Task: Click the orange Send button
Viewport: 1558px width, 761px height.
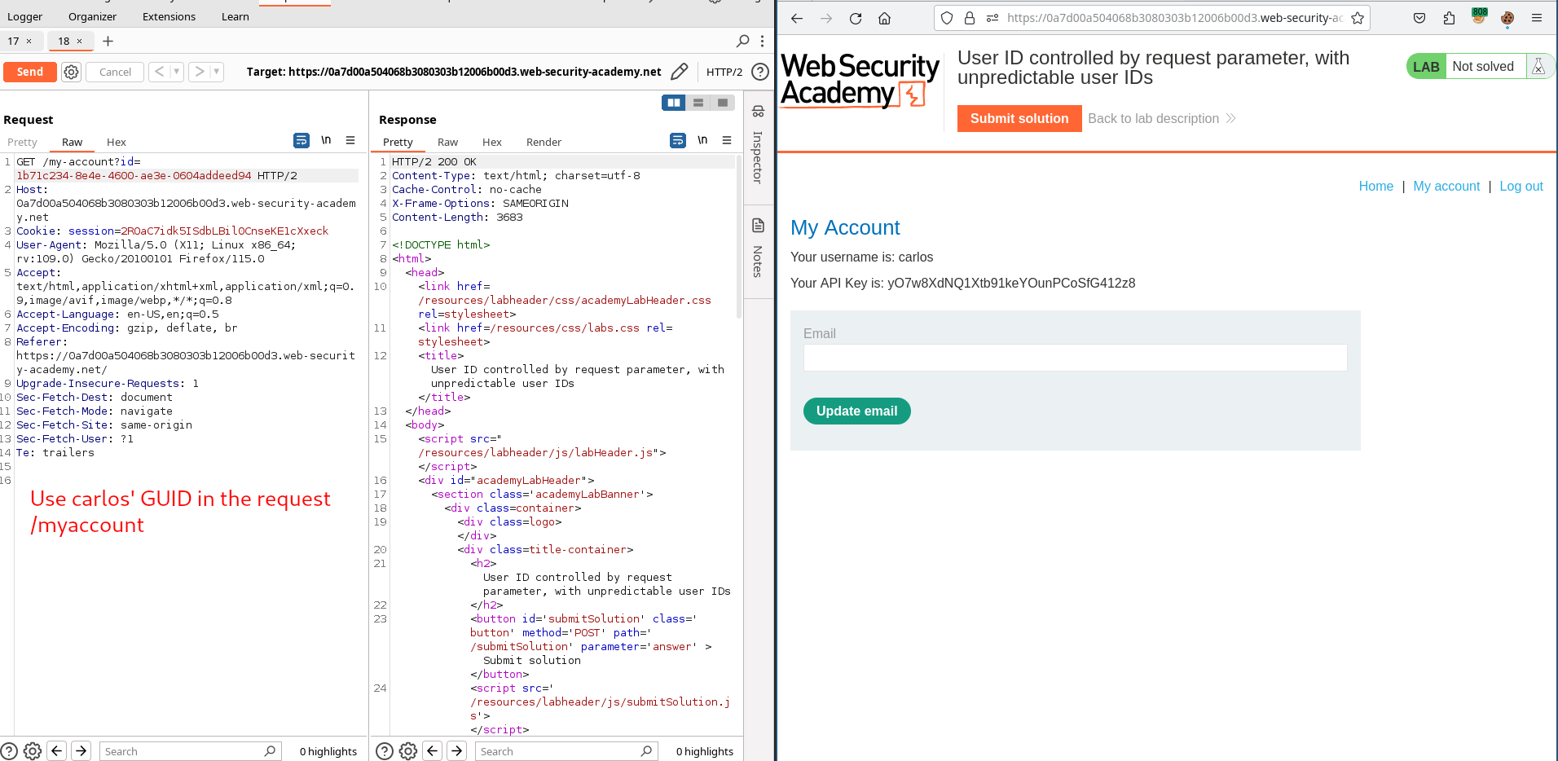Action: [x=30, y=72]
